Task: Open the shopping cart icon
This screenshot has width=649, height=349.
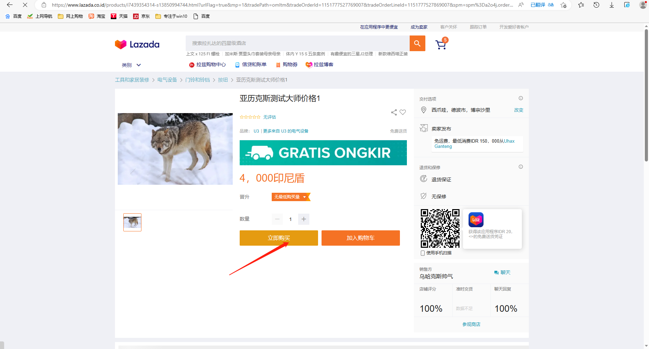Action: 441,45
